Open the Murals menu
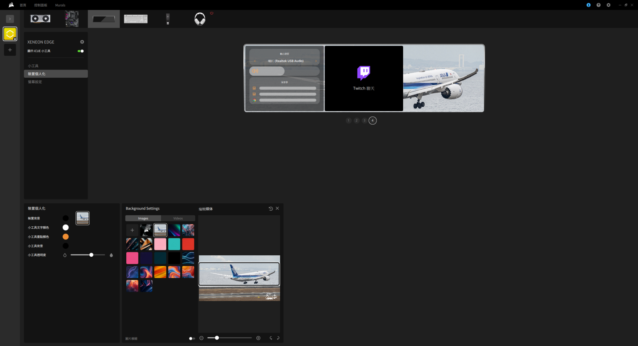 60,5
